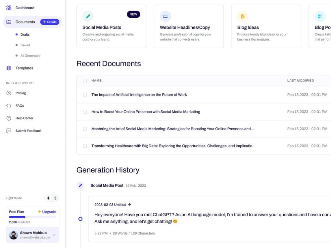Click the Templates layers icon
The width and height of the screenshot is (331, 248).
pos(9,68)
